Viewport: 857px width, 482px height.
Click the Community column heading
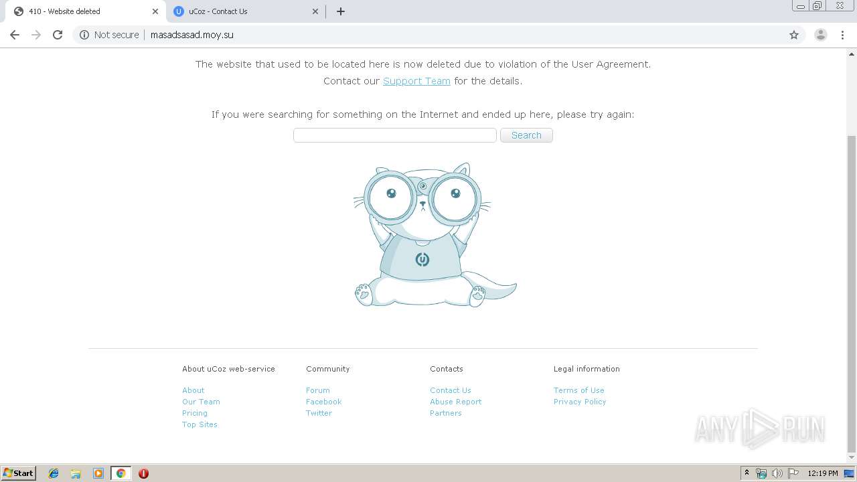pos(328,369)
